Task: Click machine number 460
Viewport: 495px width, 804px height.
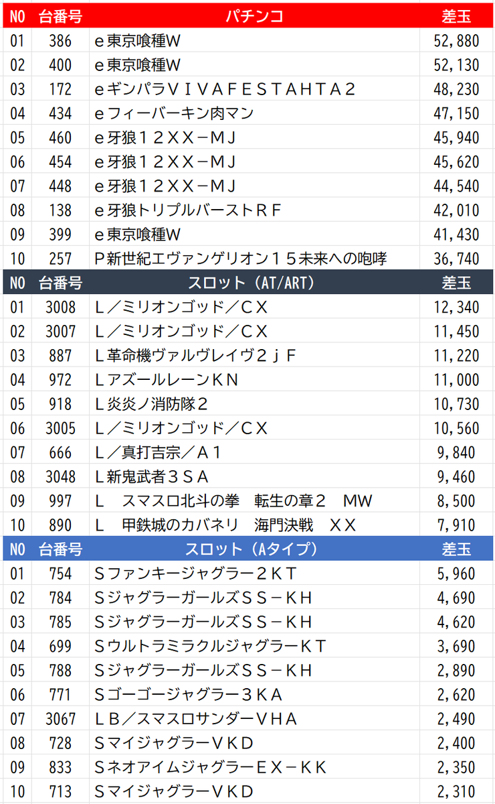Action: point(60,137)
